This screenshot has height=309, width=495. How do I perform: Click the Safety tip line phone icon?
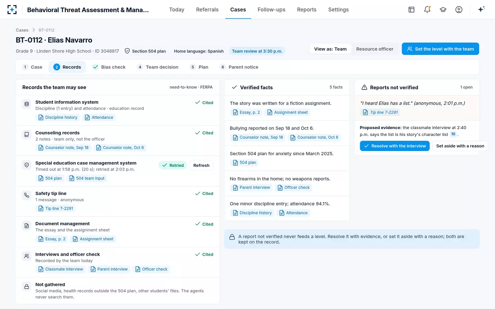(x=26, y=195)
